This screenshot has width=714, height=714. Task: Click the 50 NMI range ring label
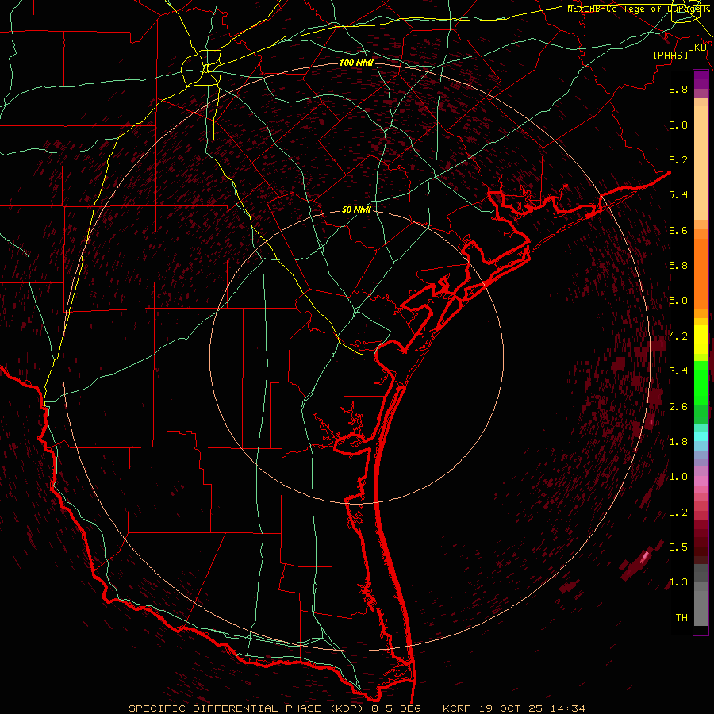[356, 210]
